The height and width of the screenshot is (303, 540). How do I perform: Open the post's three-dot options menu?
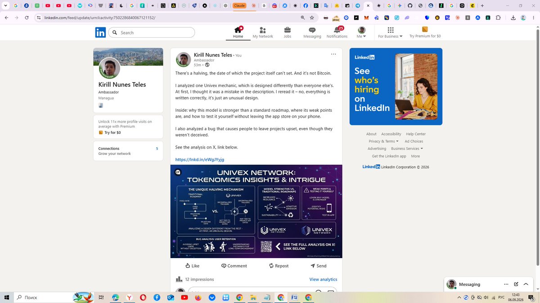[x=333, y=54]
